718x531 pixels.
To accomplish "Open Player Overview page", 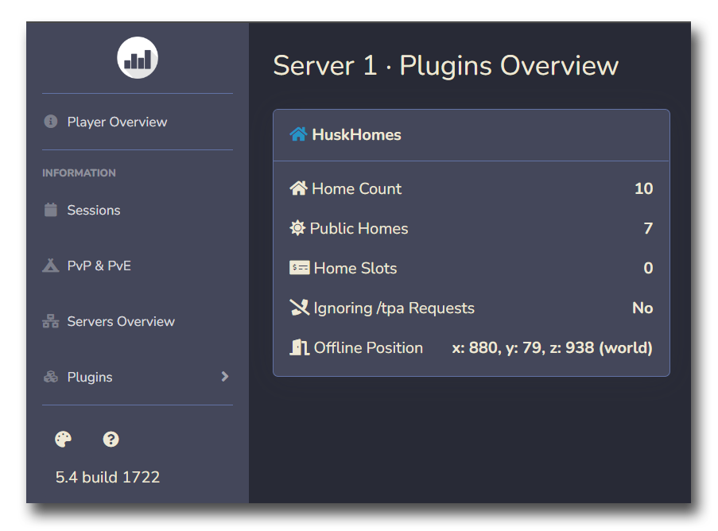I will pyautogui.click(x=117, y=122).
